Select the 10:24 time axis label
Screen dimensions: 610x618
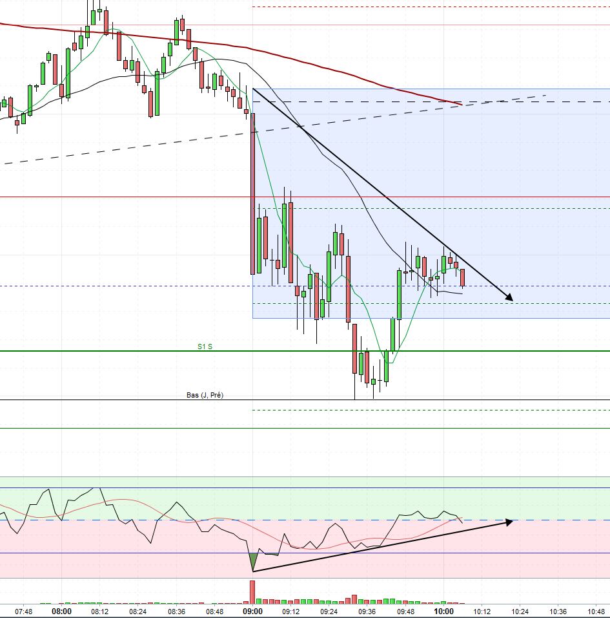pyautogui.click(x=520, y=612)
